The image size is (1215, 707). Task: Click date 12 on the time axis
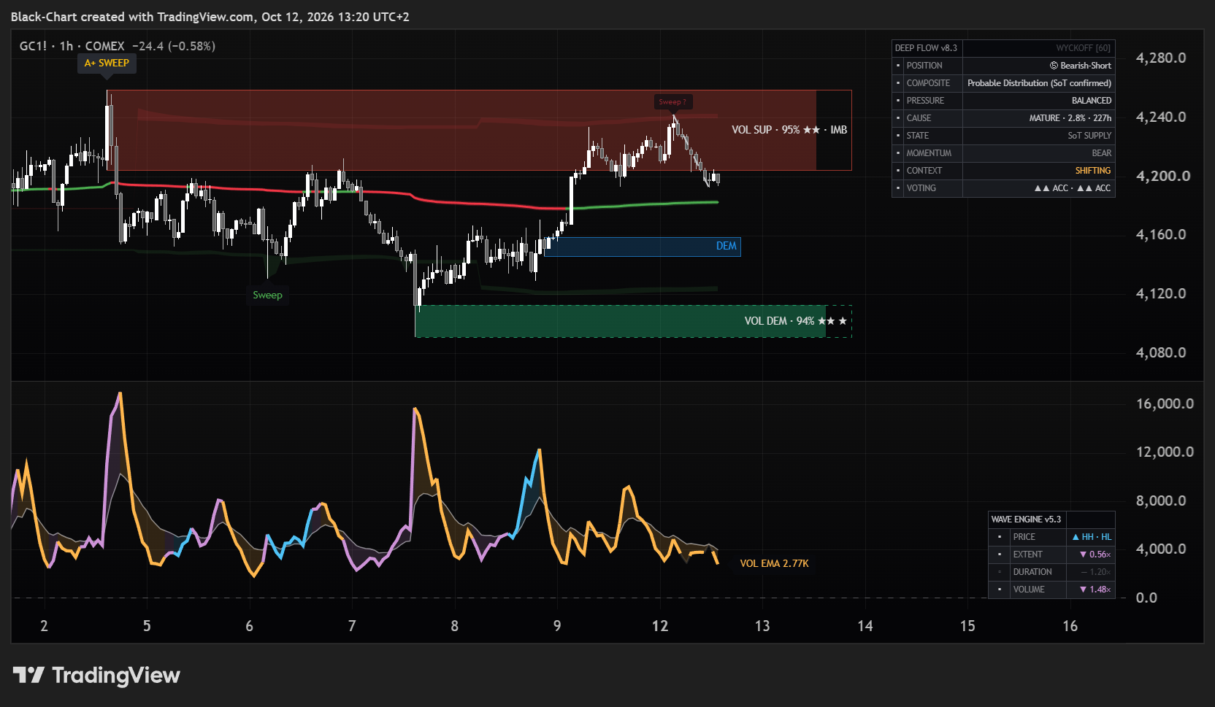point(660,626)
